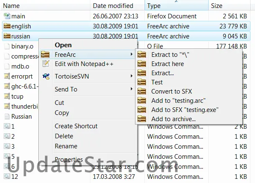255x183 pixels.
Task: Choose Delete from the context menu
Action: 88,136
